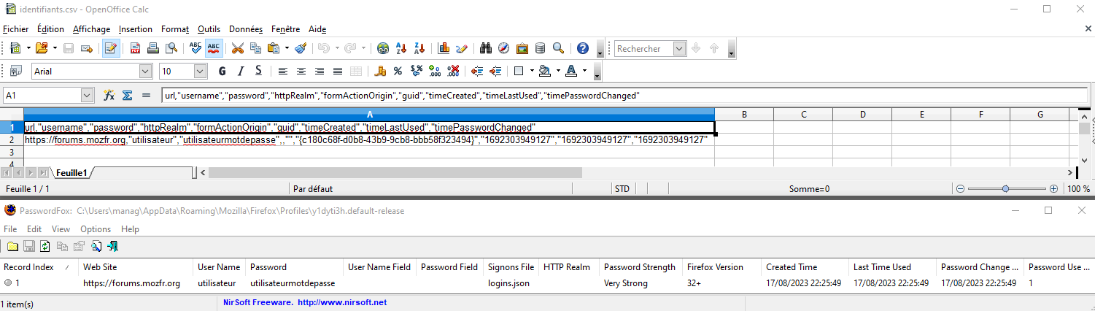Click the Sum sigma button in formula bar

click(x=127, y=95)
